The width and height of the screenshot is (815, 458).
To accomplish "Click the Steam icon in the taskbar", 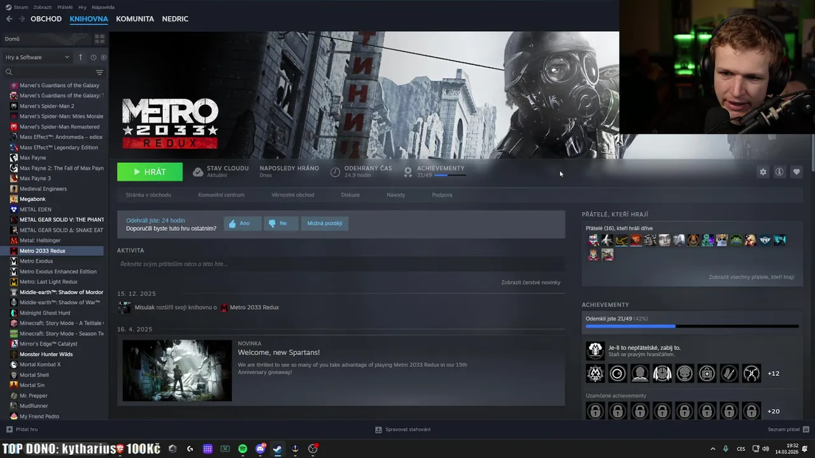I will 277,448.
